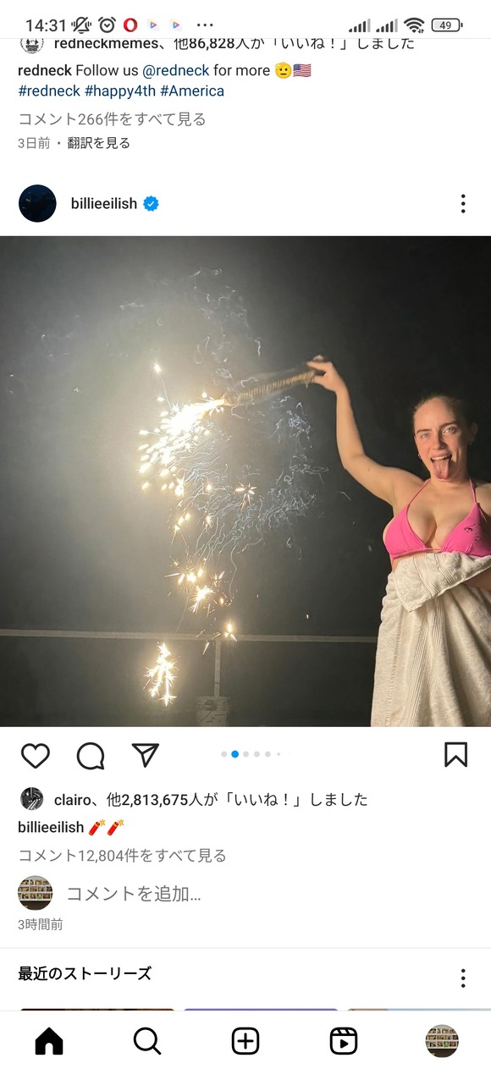Open Search tab with magnifier icon
The height and width of the screenshot is (1091, 491).
click(x=147, y=1042)
